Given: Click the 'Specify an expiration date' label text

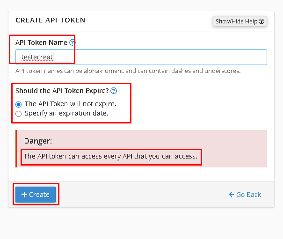Looking at the screenshot, I should [x=66, y=113].
